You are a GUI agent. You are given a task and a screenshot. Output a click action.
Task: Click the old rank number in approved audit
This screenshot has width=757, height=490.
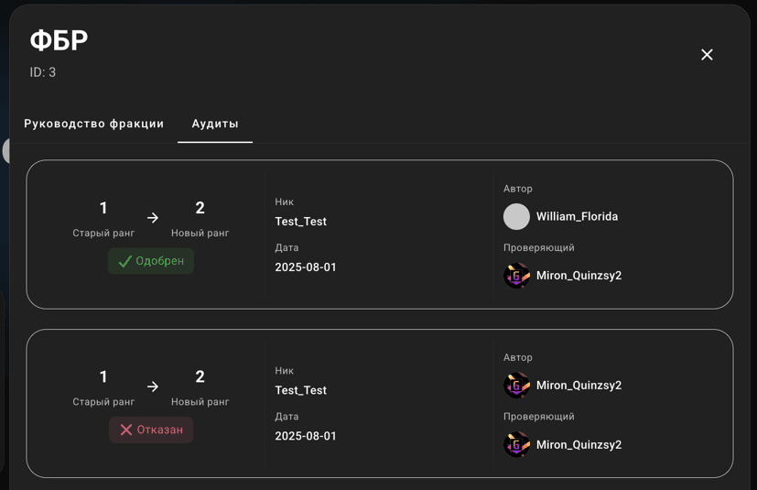tap(103, 208)
